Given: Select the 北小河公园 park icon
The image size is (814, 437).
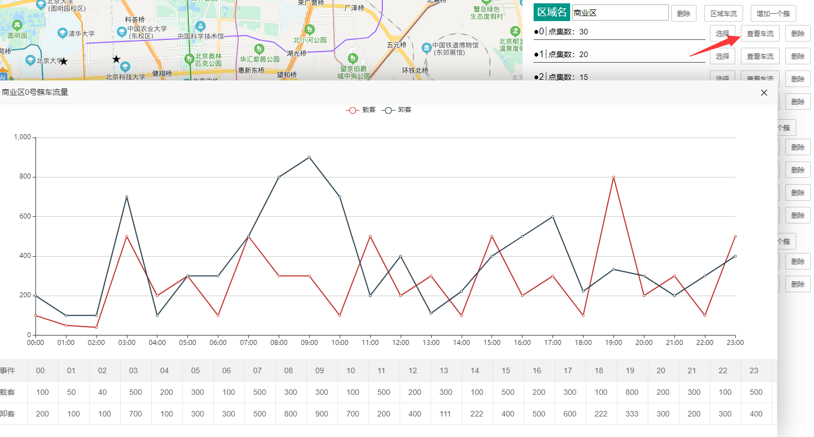Looking at the screenshot, I should click(310, 29).
